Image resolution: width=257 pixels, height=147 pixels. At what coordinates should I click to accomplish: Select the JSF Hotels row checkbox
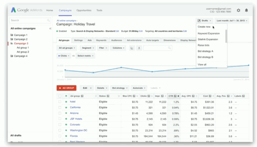click(60, 119)
